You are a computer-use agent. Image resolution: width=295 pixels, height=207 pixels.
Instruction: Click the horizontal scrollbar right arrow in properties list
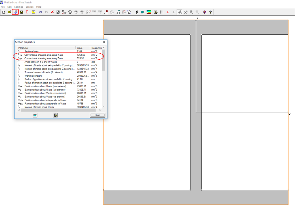pos(100,110)
